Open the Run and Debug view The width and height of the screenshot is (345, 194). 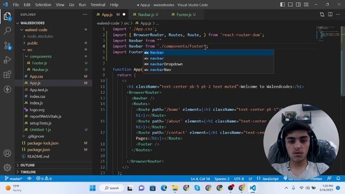[7, 60]
